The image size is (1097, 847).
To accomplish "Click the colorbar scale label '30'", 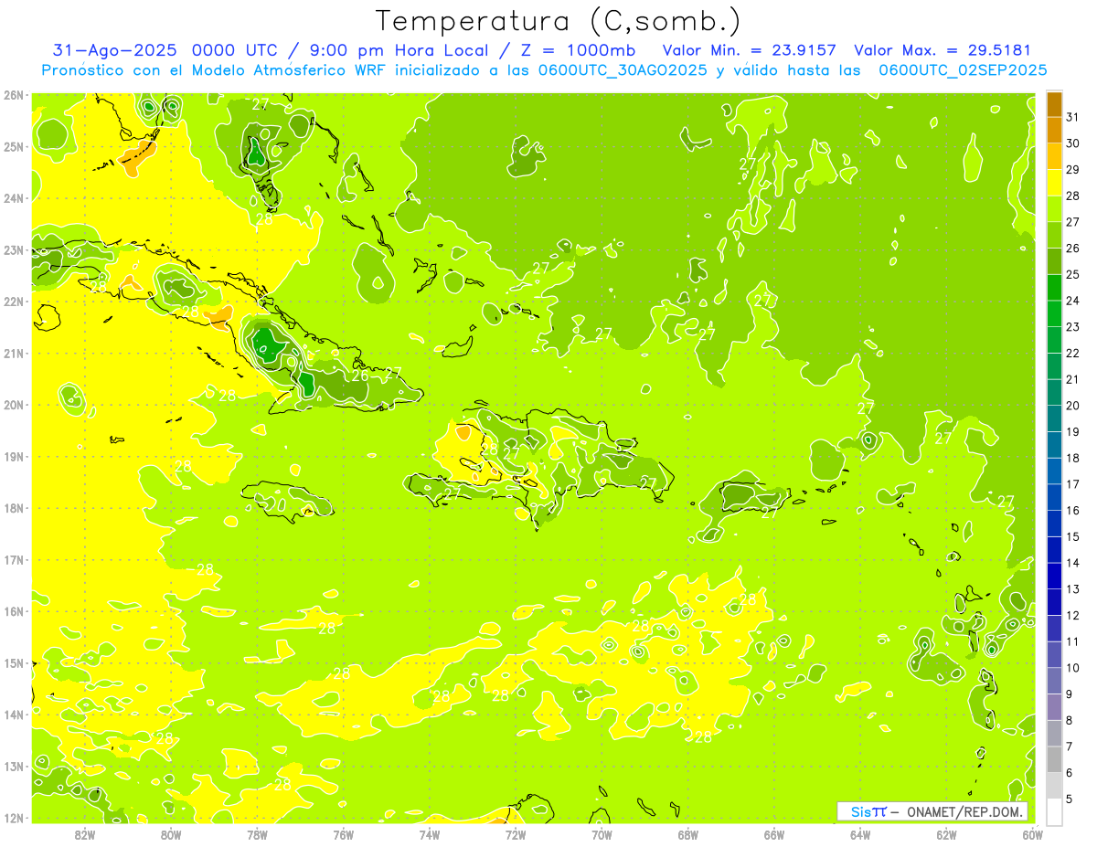I will pyautogui.click(x=1073, y=143).
